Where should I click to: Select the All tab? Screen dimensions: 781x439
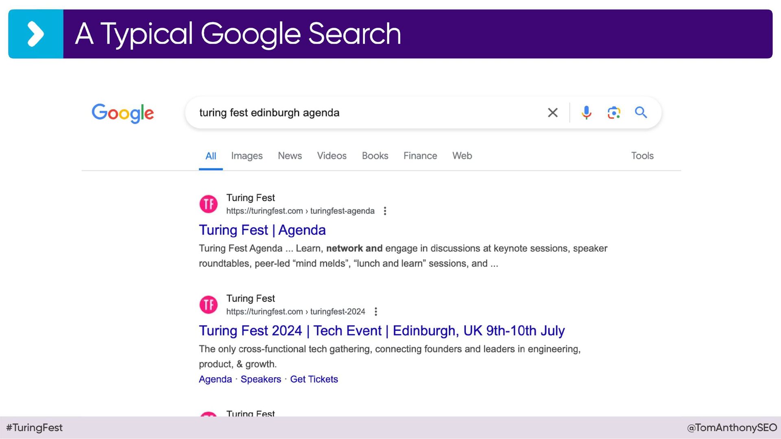click(211, 156)
